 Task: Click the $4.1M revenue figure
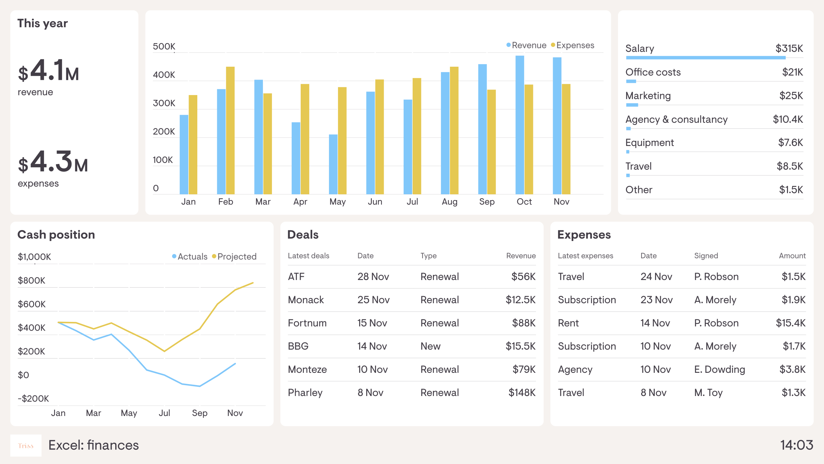pyautogui.click(x=48, y=71)
